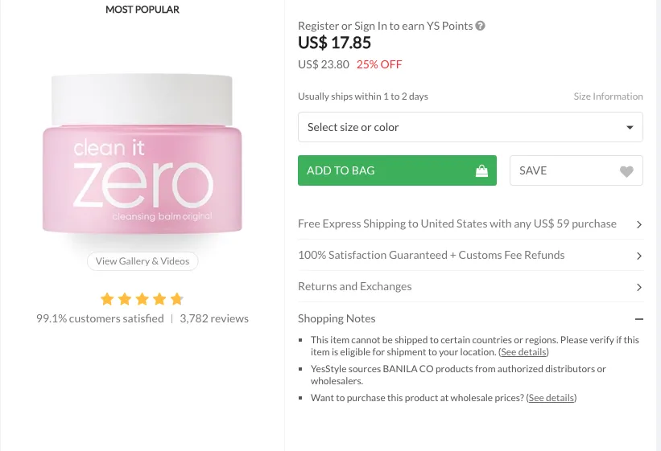Collapse the Shopping Notes section minus icon
Image resolution: width=661 pixels, height=451 pixels.
(x=638, y=319)
